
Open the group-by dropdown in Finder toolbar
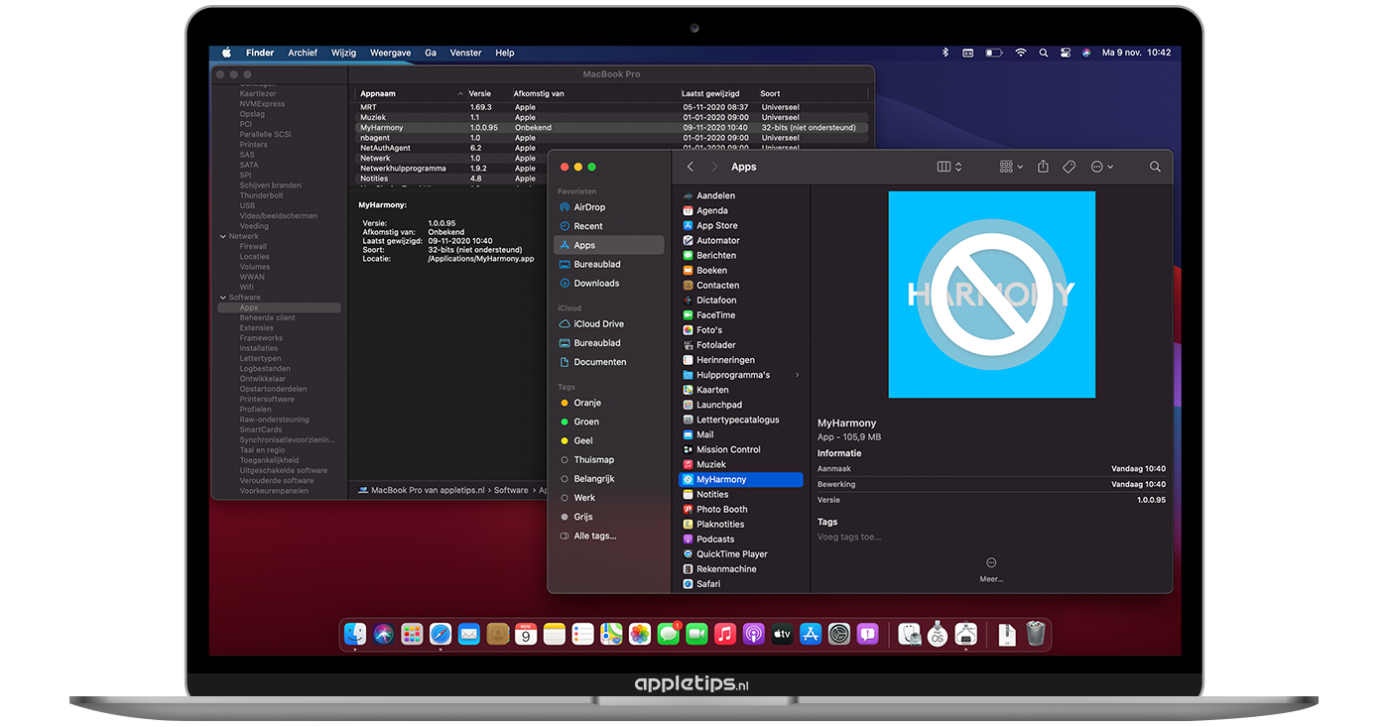(x=1011, y=167)
